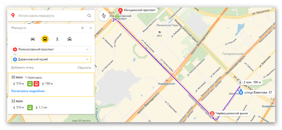This screenshot has height=130, width=282.
Task: Select the public transport bus mode icon
Action: tap(45, 39)
